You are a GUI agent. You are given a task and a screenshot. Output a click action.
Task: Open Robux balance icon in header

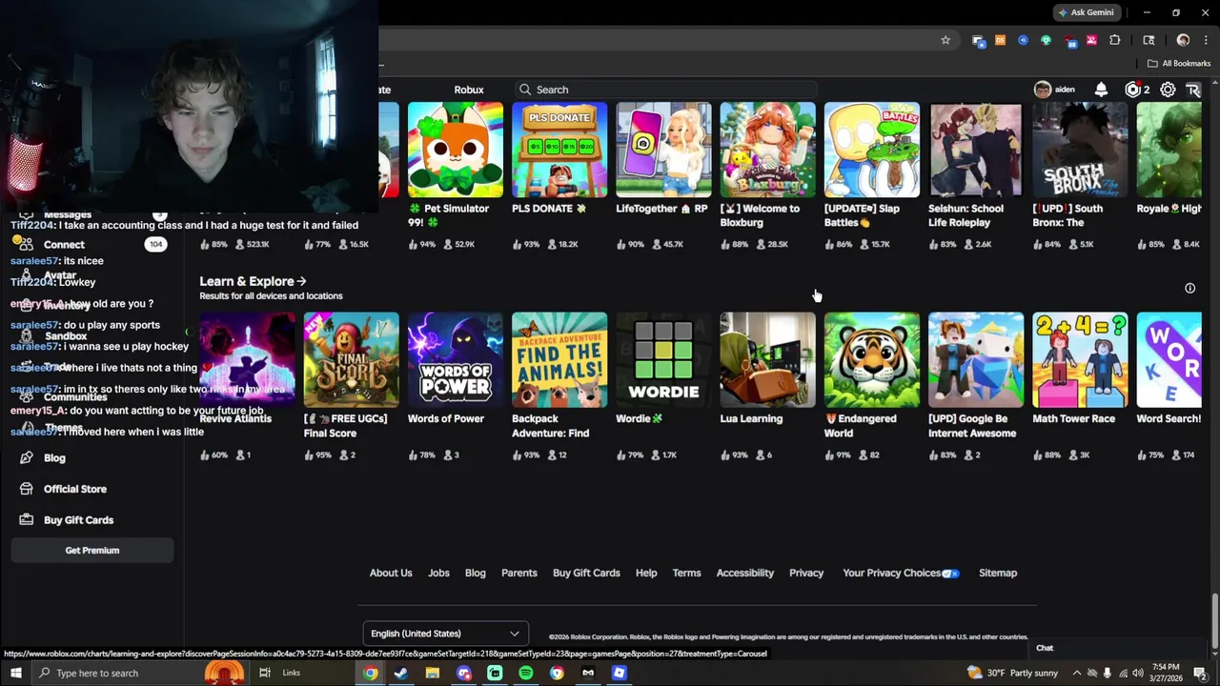pyautogui.click(x=1132, y=90)
